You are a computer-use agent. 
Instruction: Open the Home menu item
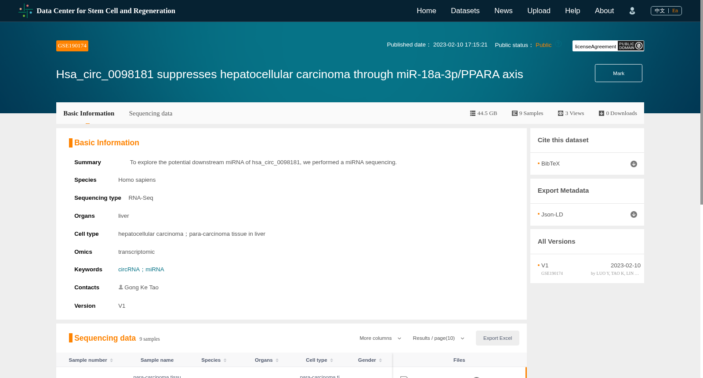click(426, 11)
